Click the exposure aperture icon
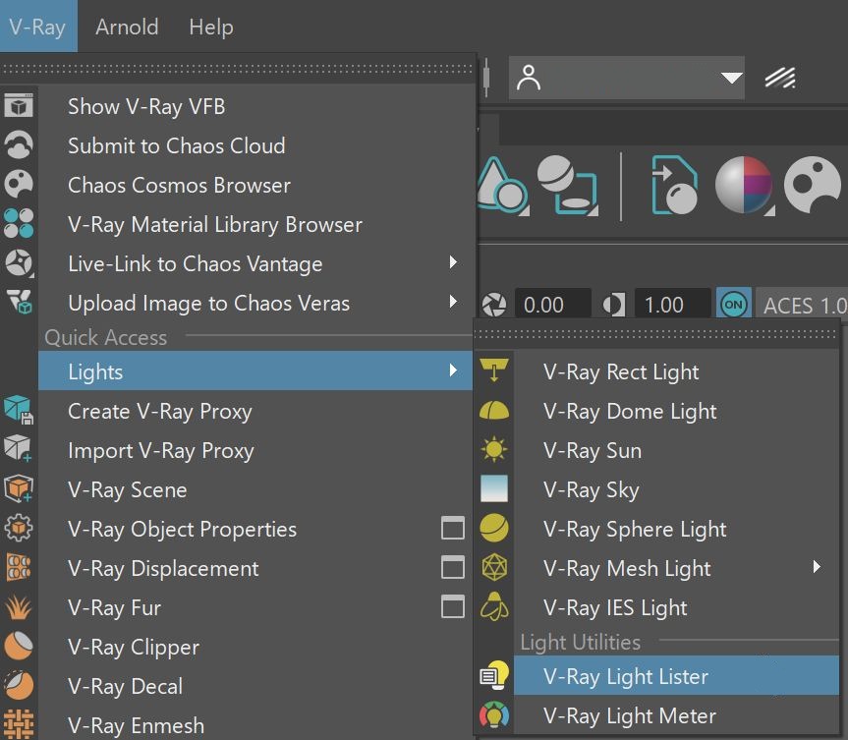Viewport: 848px width, 740px height. (493, 305)
